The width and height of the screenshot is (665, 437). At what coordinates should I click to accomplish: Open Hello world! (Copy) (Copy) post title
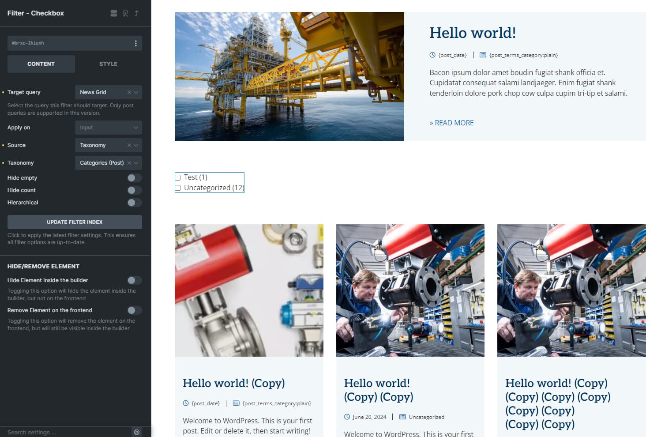tap(379, 390)
